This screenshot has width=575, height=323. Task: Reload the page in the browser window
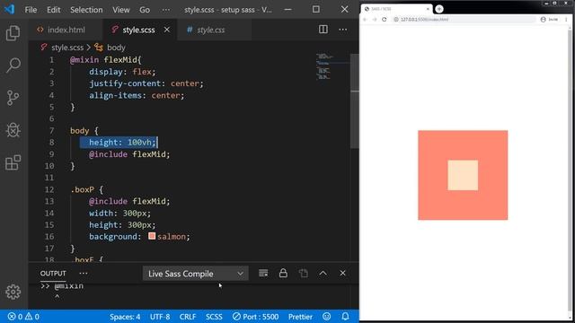[x=384, y=20]
